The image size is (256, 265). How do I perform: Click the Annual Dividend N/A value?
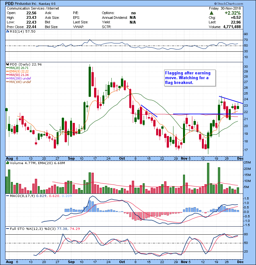133,18
